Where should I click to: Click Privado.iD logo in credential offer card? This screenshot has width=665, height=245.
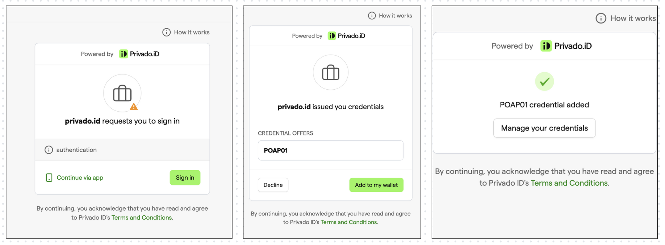pyautogui.click(x=347, y=35)
